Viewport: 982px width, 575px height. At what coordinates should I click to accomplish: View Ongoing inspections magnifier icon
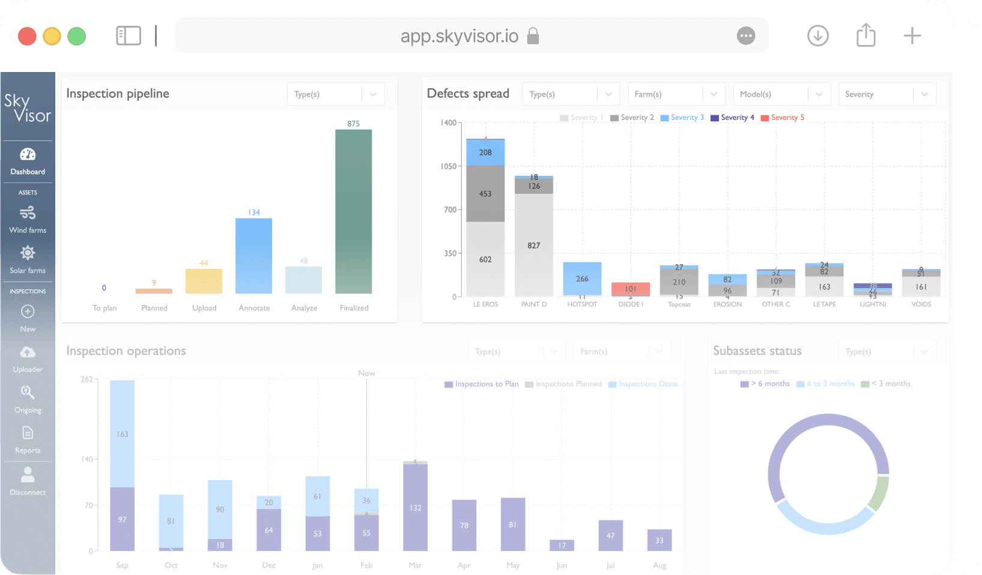28,393
